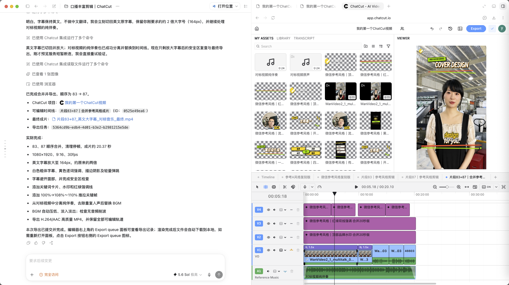Mute track V4 audio
The width and height of the screenshot is (509, 285).
[x=275, y=210]
